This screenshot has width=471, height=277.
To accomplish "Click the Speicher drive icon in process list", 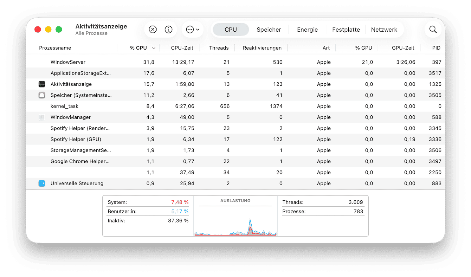I will [42, 95].
